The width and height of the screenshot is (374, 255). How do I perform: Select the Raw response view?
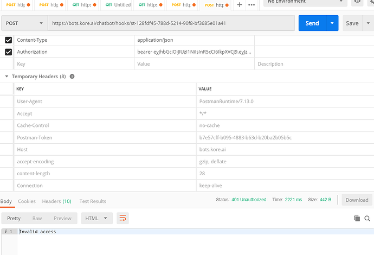(37, 218)
